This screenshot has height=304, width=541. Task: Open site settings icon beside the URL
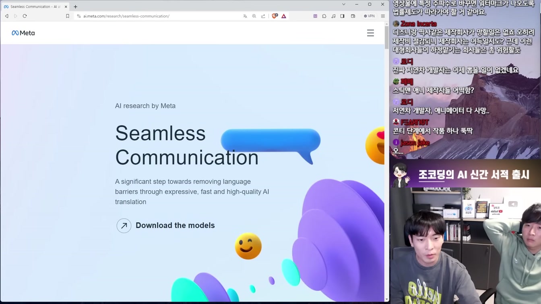coord(79,16)
